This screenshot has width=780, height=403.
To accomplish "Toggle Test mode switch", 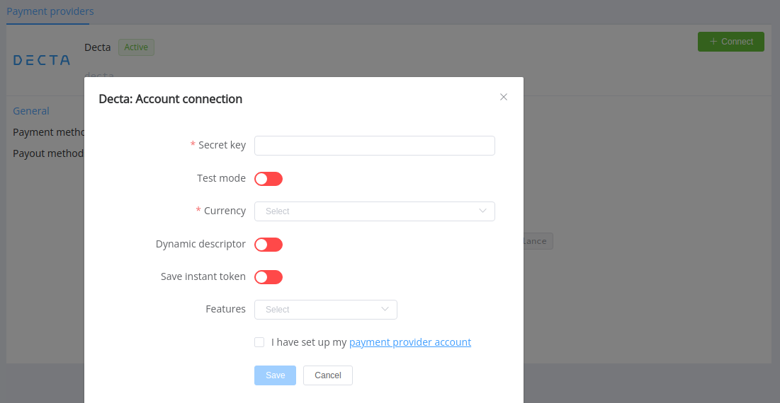I will click(x=269, y=179).
